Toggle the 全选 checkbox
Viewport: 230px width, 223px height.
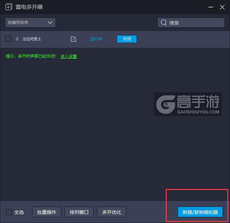9,212
